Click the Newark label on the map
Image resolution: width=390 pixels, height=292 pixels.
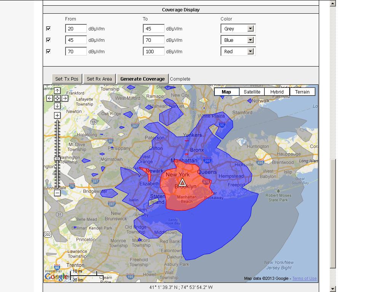coord(154,171)
